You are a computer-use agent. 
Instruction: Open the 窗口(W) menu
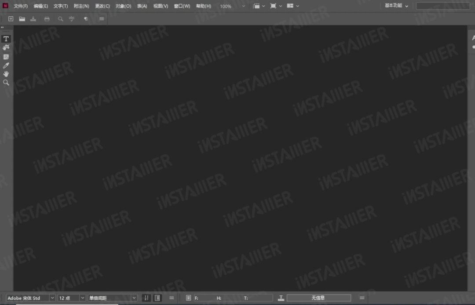pos(182,6)
